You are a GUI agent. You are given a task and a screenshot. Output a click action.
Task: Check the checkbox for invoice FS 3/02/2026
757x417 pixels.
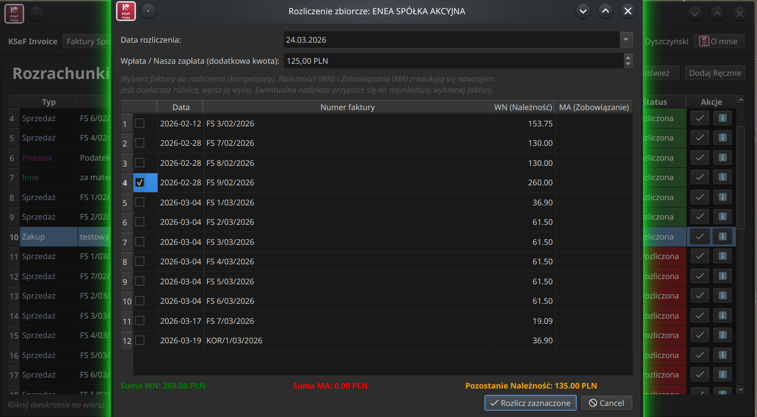[x=140, y=123]
